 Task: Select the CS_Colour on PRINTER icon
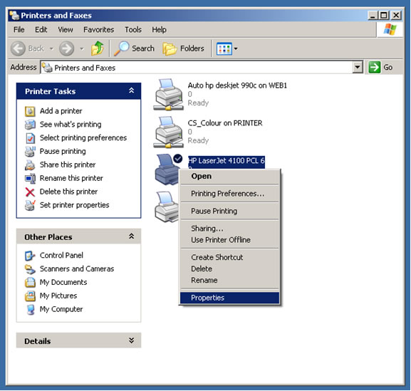click(x=168, y=132)
